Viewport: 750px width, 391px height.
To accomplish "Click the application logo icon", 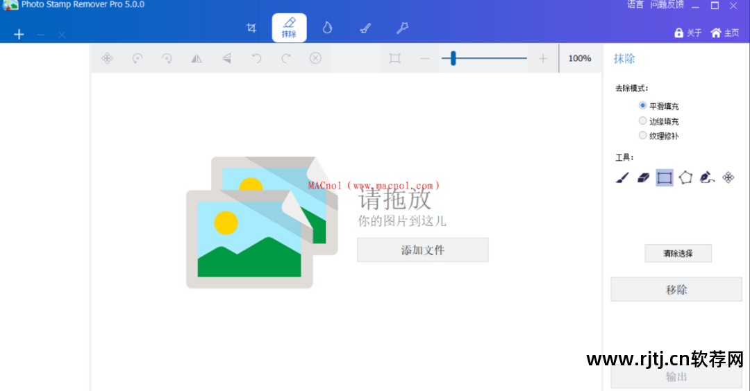I will (x=10, y=5).
